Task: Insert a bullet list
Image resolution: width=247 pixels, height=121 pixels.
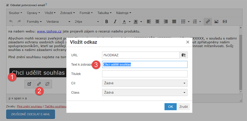Action: point(183,22)
